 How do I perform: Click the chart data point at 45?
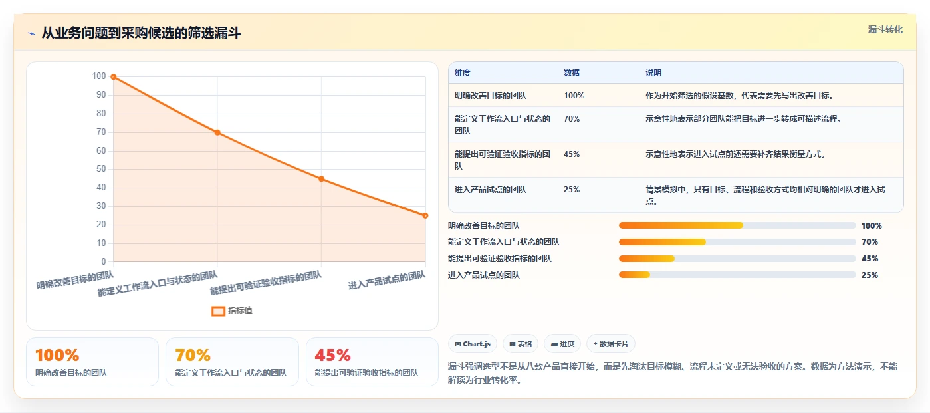322,179
